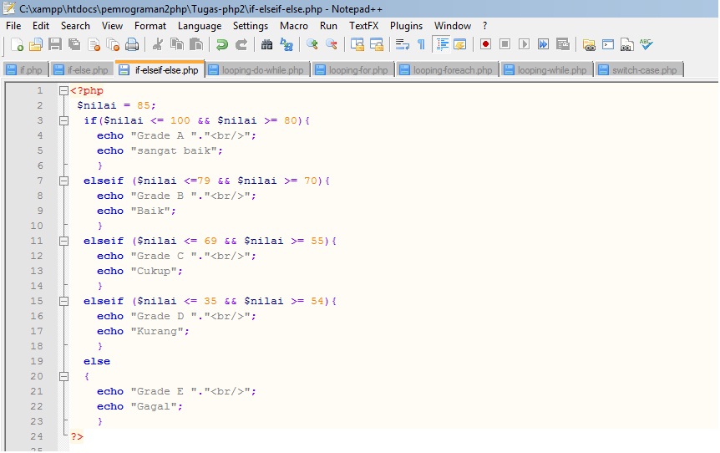Open the Language menu
The width and height of the screenshot is (720, 453).
(200, 26)
